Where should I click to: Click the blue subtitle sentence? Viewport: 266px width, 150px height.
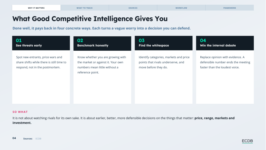click(x=101, y=28)
